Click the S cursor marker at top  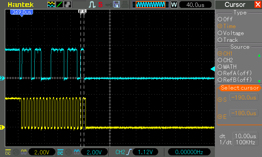click(x=84, y=12)
